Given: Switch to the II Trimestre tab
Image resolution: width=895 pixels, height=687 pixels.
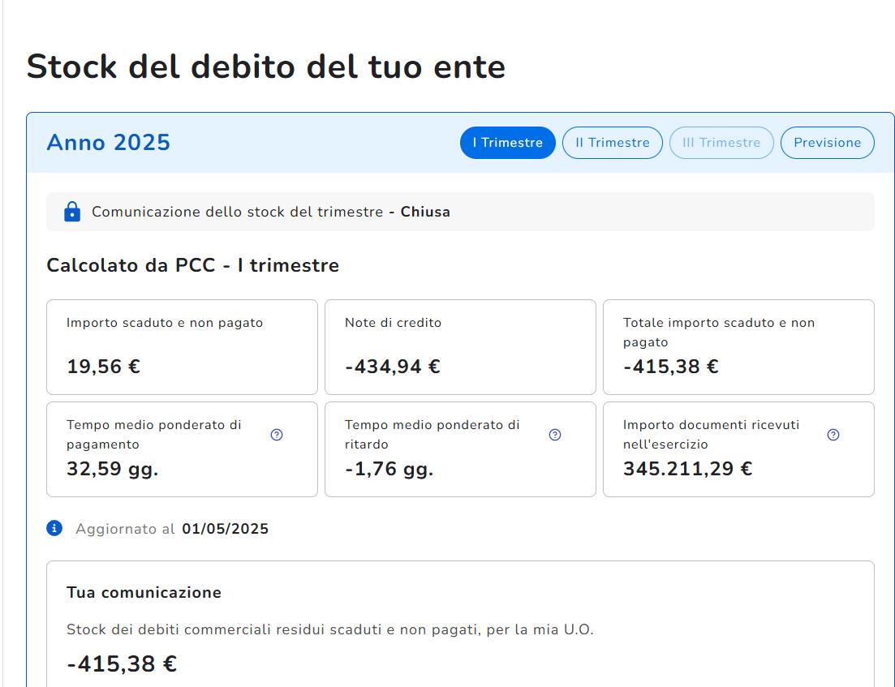Looking at the screenshot, I should [x=612, y=143].
